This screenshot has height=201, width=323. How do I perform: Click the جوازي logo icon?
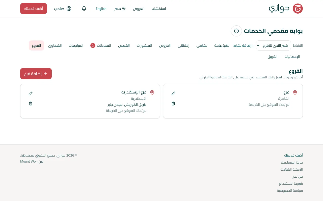pyautogui.click(x=298, y=9)
